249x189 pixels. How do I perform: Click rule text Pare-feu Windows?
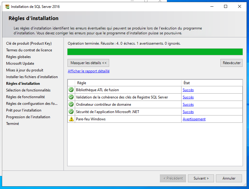pos(91,119)
